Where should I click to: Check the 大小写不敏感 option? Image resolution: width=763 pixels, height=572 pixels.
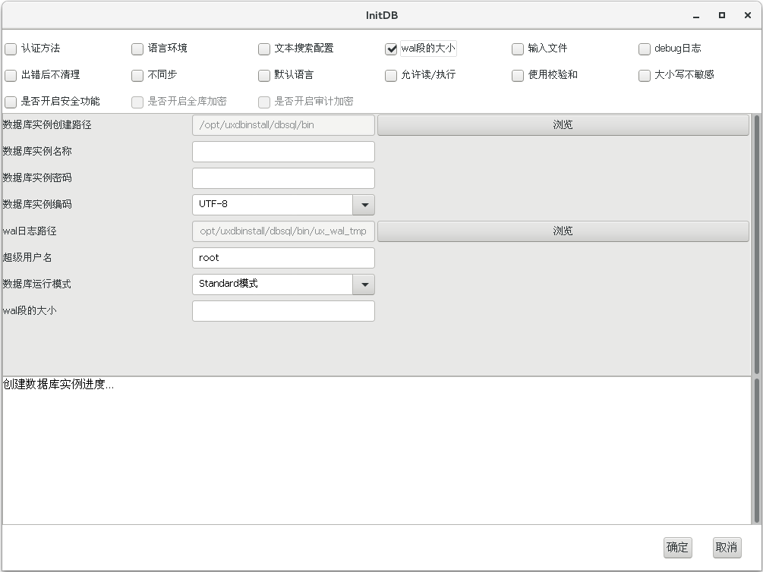(645, 76)
